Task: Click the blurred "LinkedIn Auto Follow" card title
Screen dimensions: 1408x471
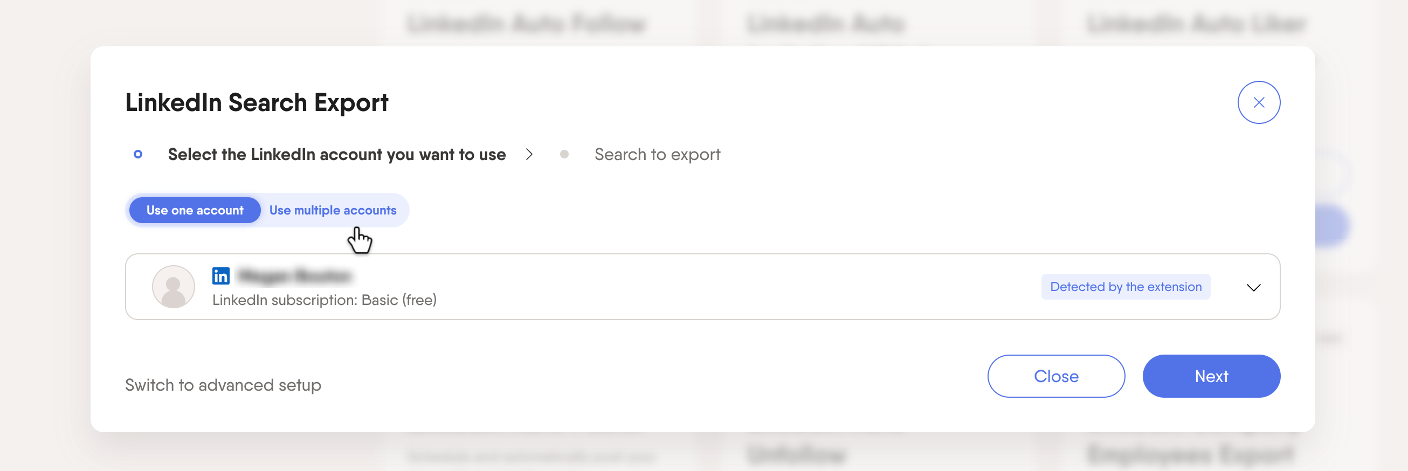Action: [x=526, y=24]
